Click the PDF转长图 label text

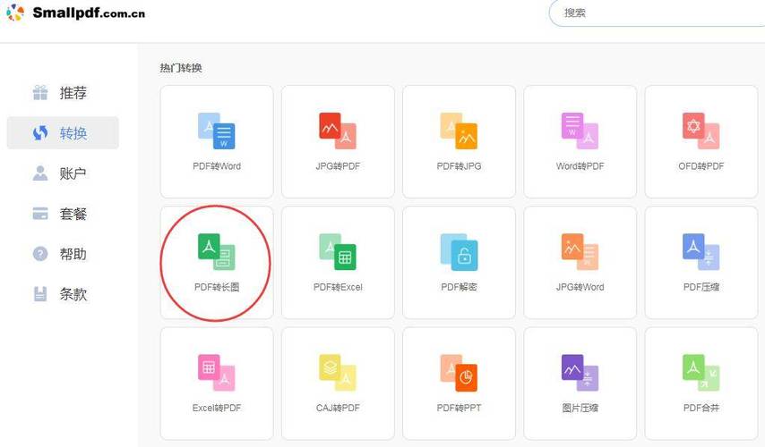tap(217, 287)
